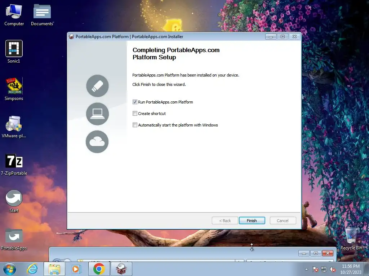Open the Windows Start orb
Viewport: 369px width, 276px height.
(10, 269)
